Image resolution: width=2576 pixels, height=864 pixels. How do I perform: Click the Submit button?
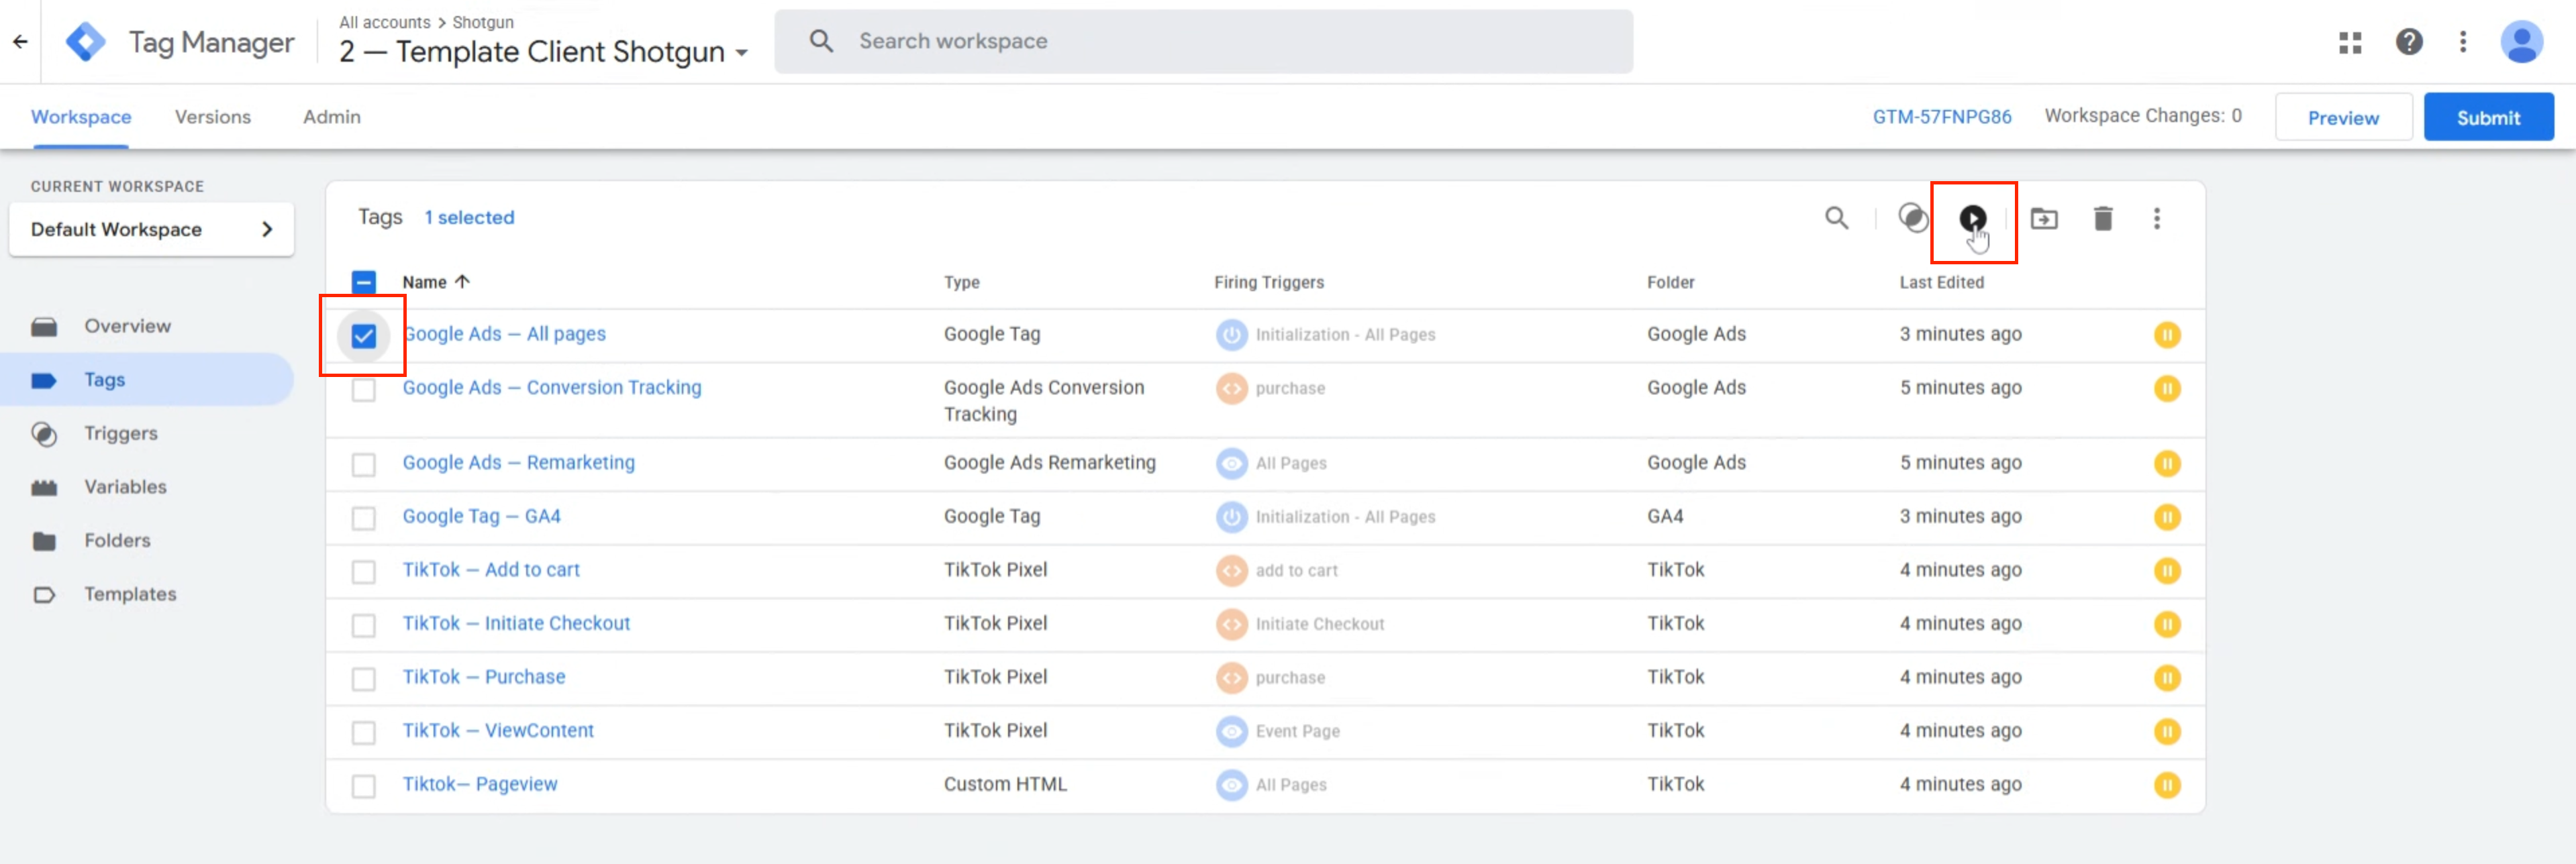point(2488,118)
